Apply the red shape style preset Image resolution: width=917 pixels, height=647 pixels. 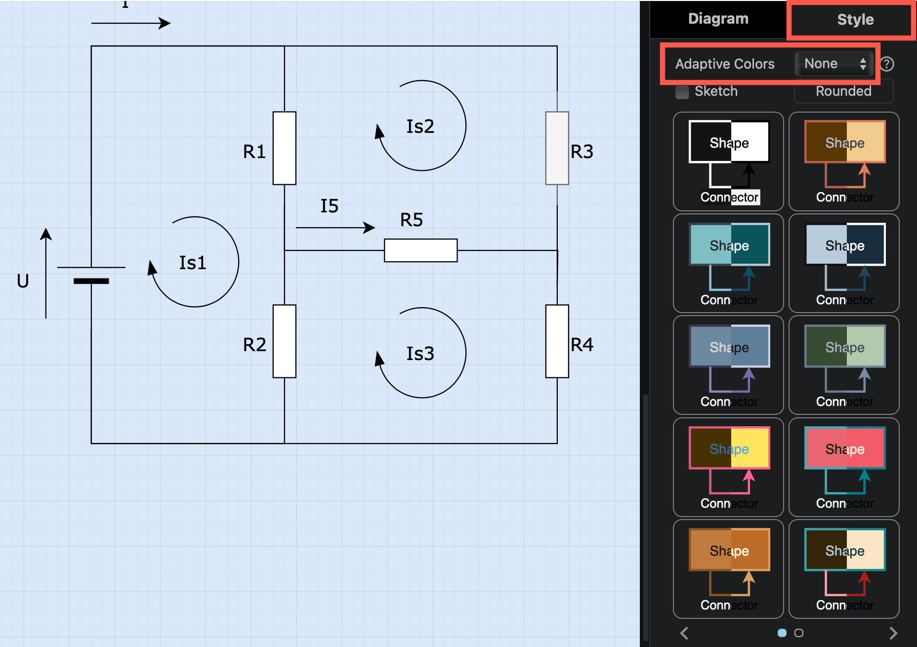[x=844, y=467]
